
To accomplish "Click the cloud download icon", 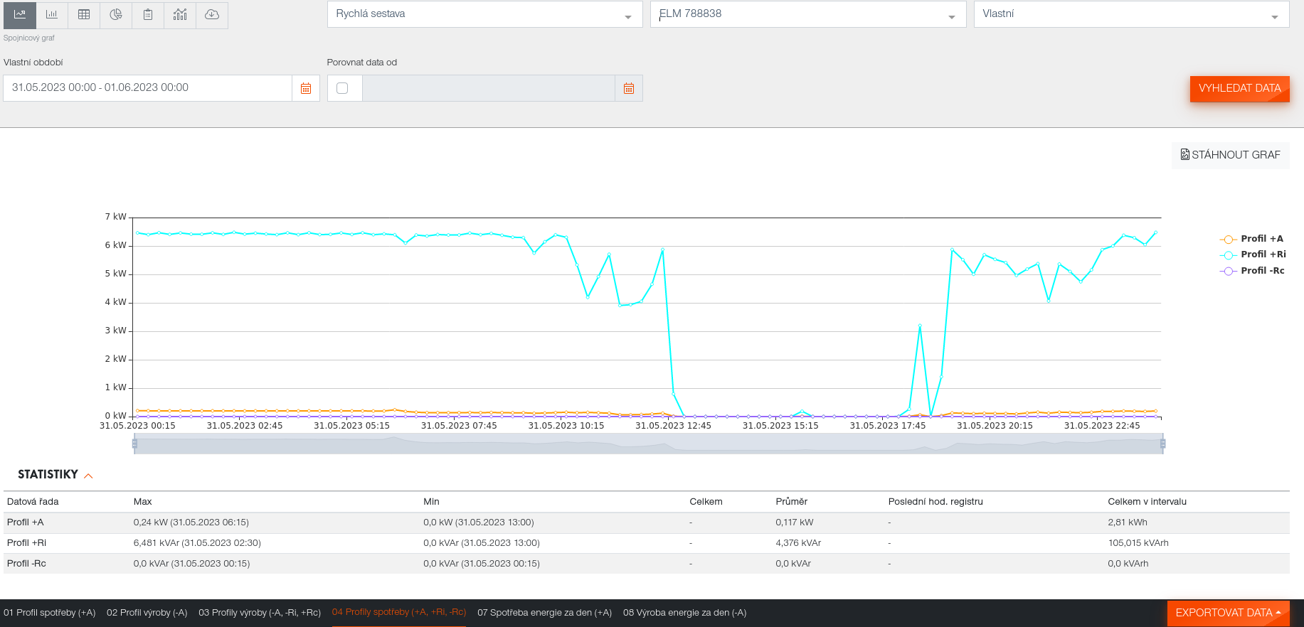I will (x=212, y=14).
